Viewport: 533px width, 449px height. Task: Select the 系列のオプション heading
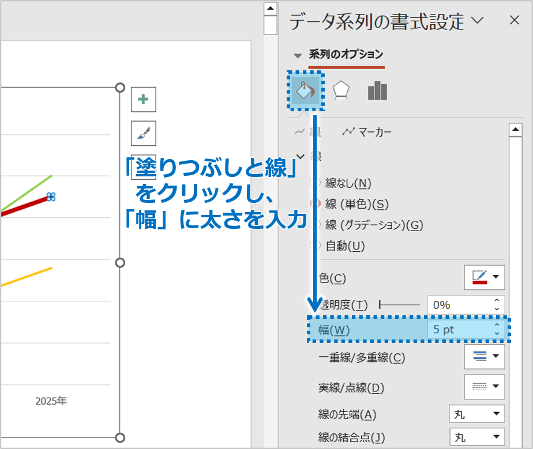pos(346,54)
